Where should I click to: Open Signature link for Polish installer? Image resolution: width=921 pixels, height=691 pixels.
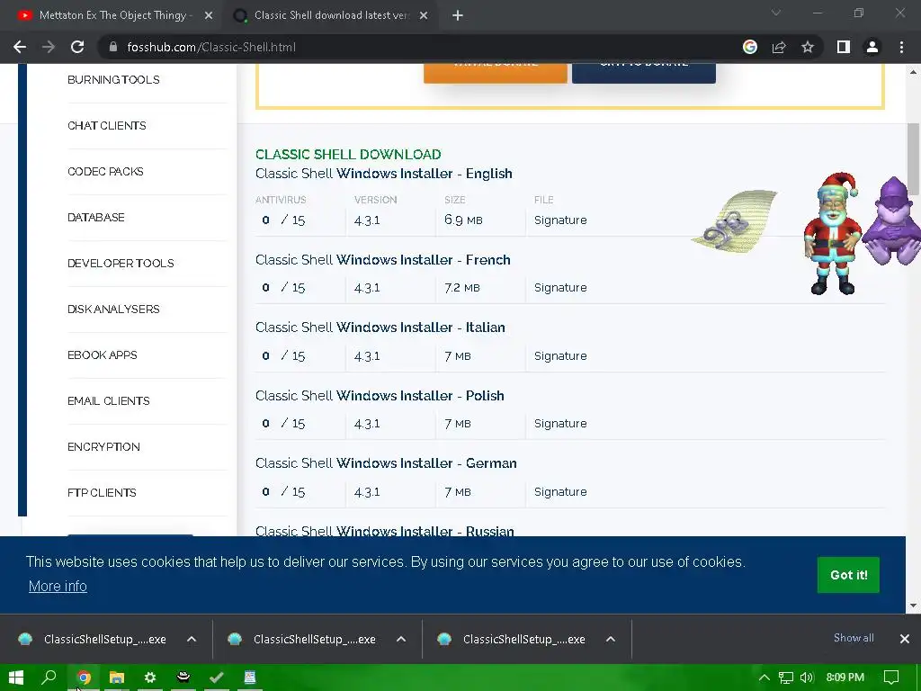click(x=560, y=423)
